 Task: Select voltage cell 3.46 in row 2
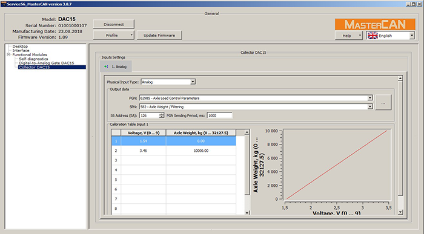point(144,151)
